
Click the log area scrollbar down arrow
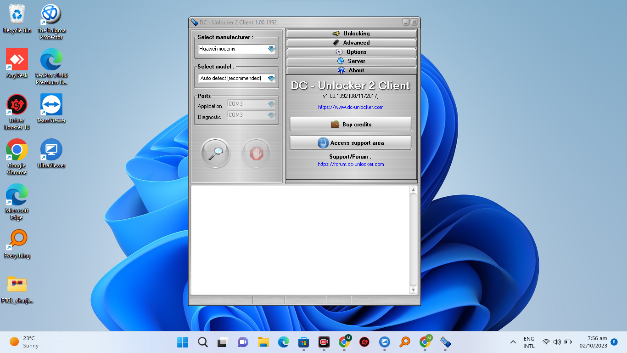[x=413, y=290]
